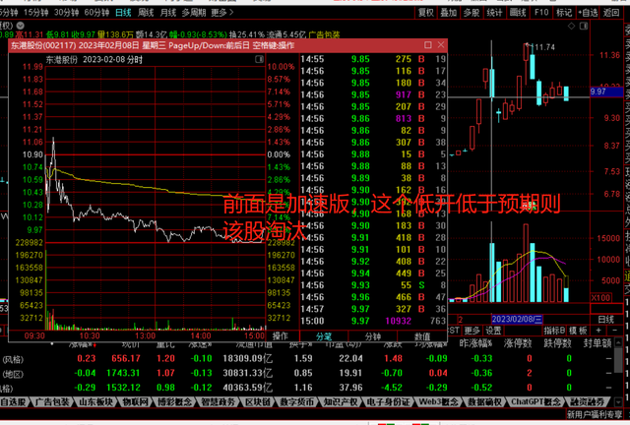
Task: Open the 物联网 bottom tab
Action: pyautogui.click(x=135, y=401)
